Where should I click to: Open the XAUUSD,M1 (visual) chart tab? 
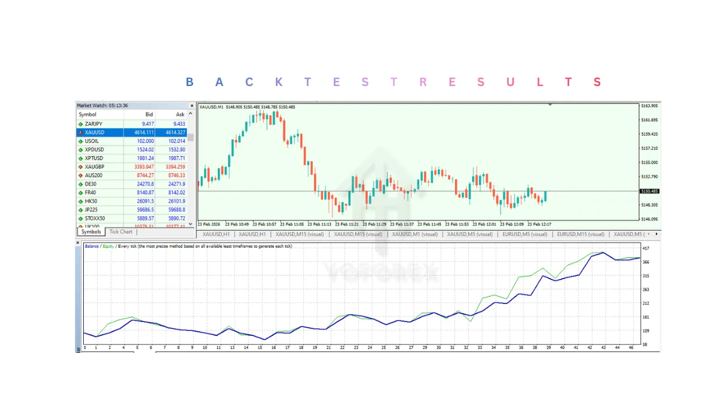(415, 234)
